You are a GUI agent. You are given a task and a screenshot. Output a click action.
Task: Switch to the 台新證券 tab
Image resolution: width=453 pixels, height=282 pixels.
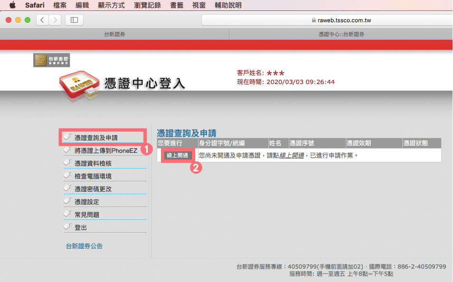pyautogui.click(x=114, y=34)
